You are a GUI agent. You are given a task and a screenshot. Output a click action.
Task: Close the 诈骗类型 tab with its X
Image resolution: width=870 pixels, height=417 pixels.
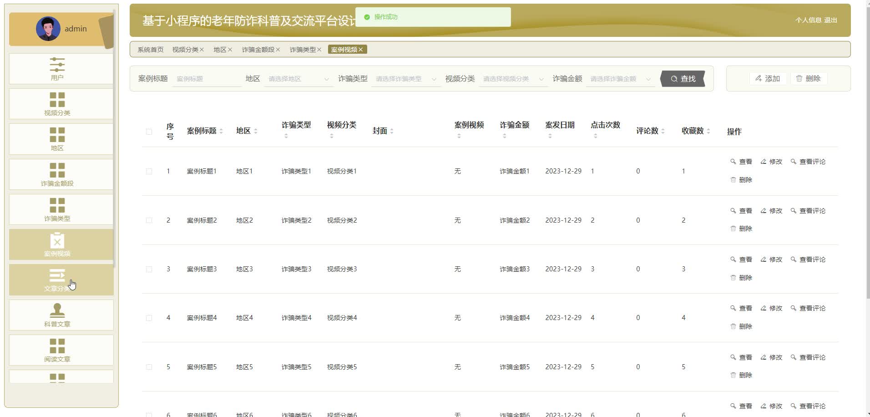coord(319,50)
